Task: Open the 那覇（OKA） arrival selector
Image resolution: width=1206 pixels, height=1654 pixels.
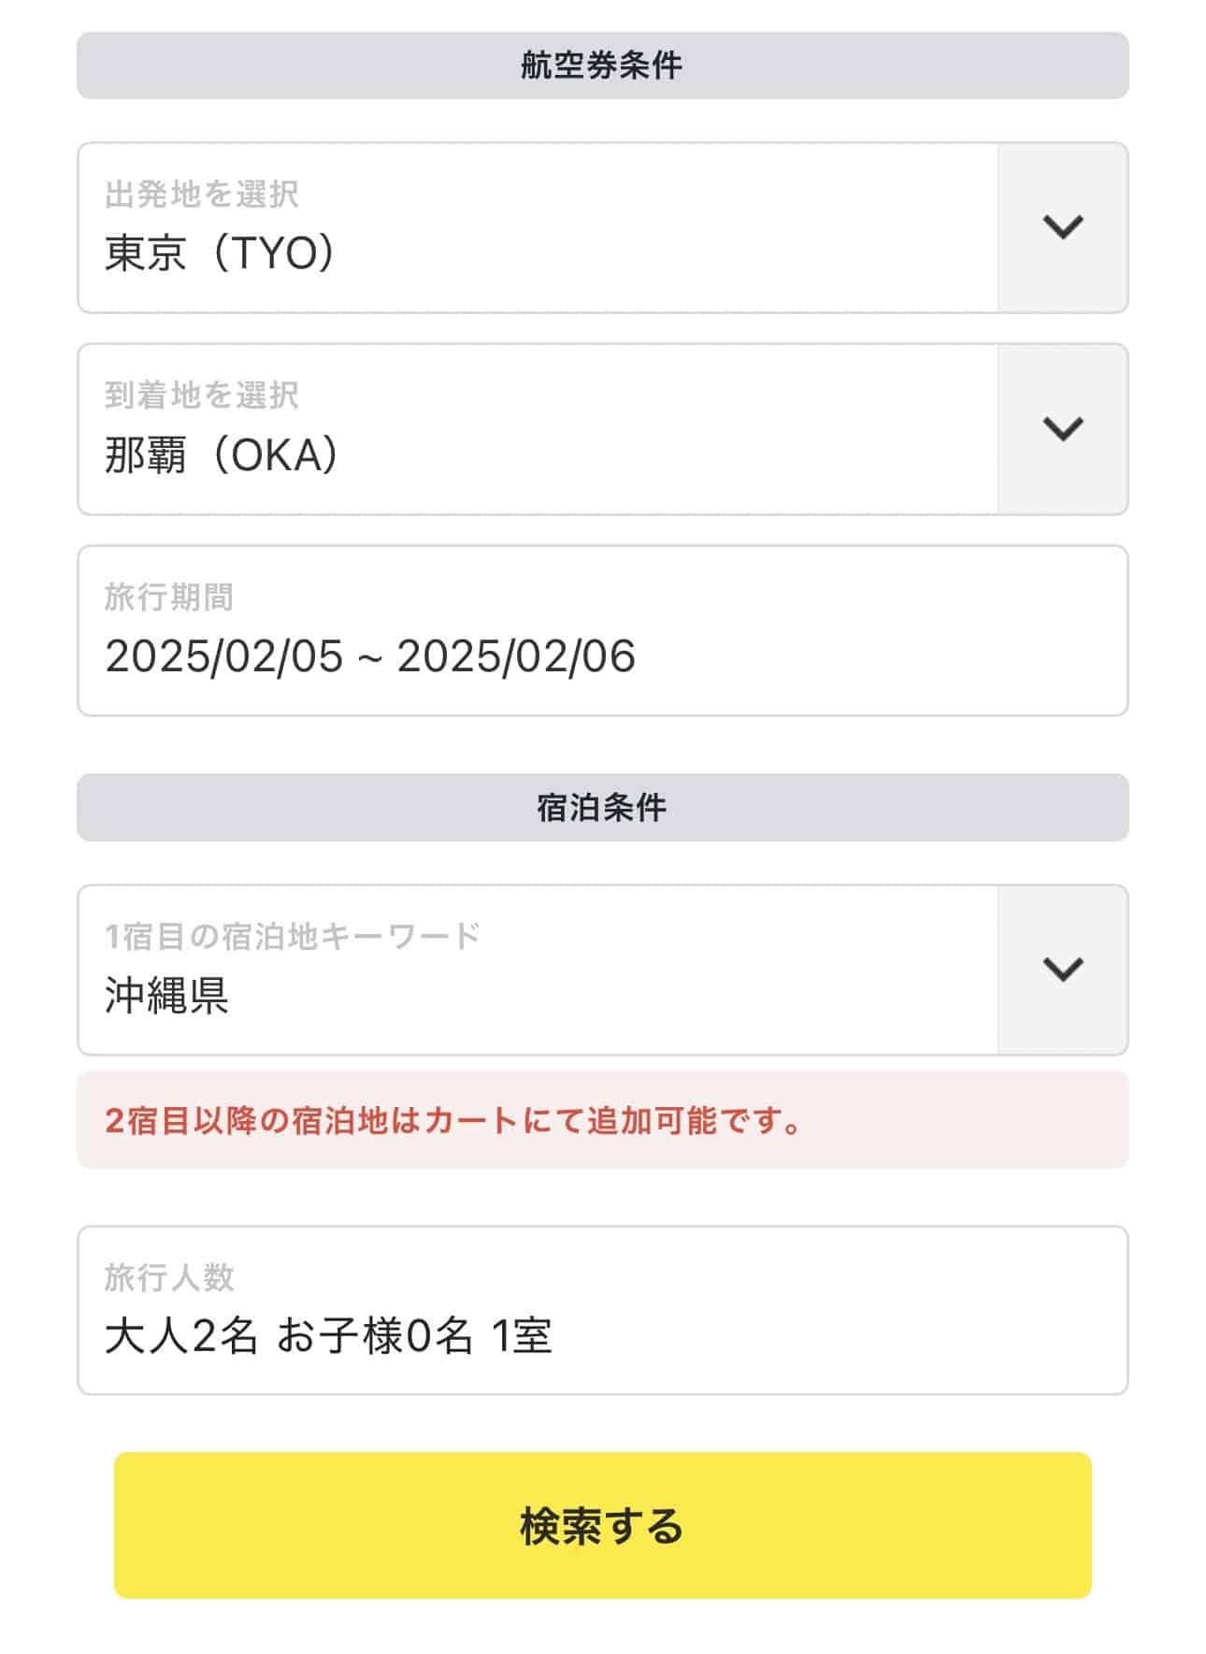Action: pyautogui.click(x=222, y=455)
